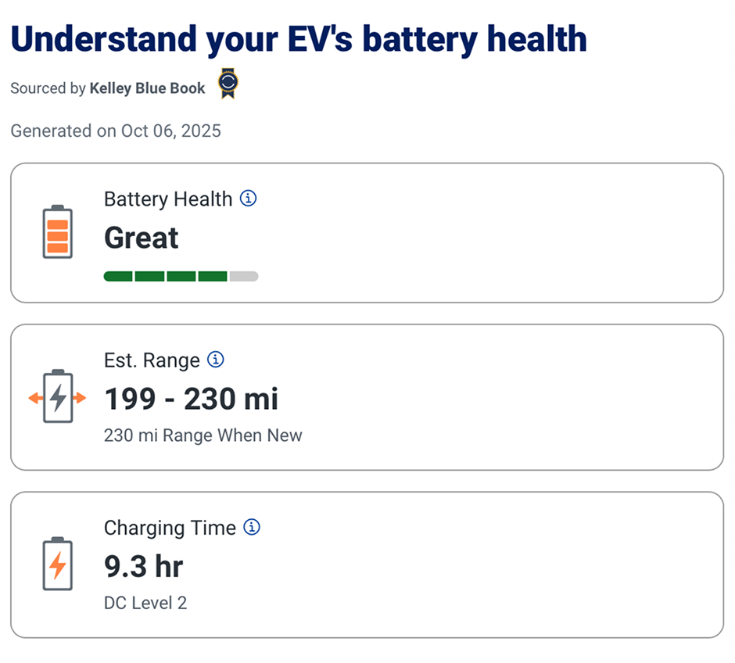Click the gray segment of health bar
The image size is (735, 663).
coord(244,276)
